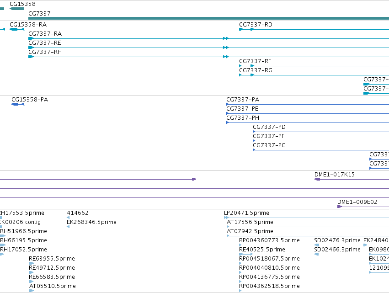Click the RE40525.5prime EST label
The width and height of the screenshot is (389, 293).
[x=262, y=250]
